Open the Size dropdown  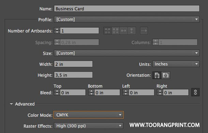[x=127, y=53]
